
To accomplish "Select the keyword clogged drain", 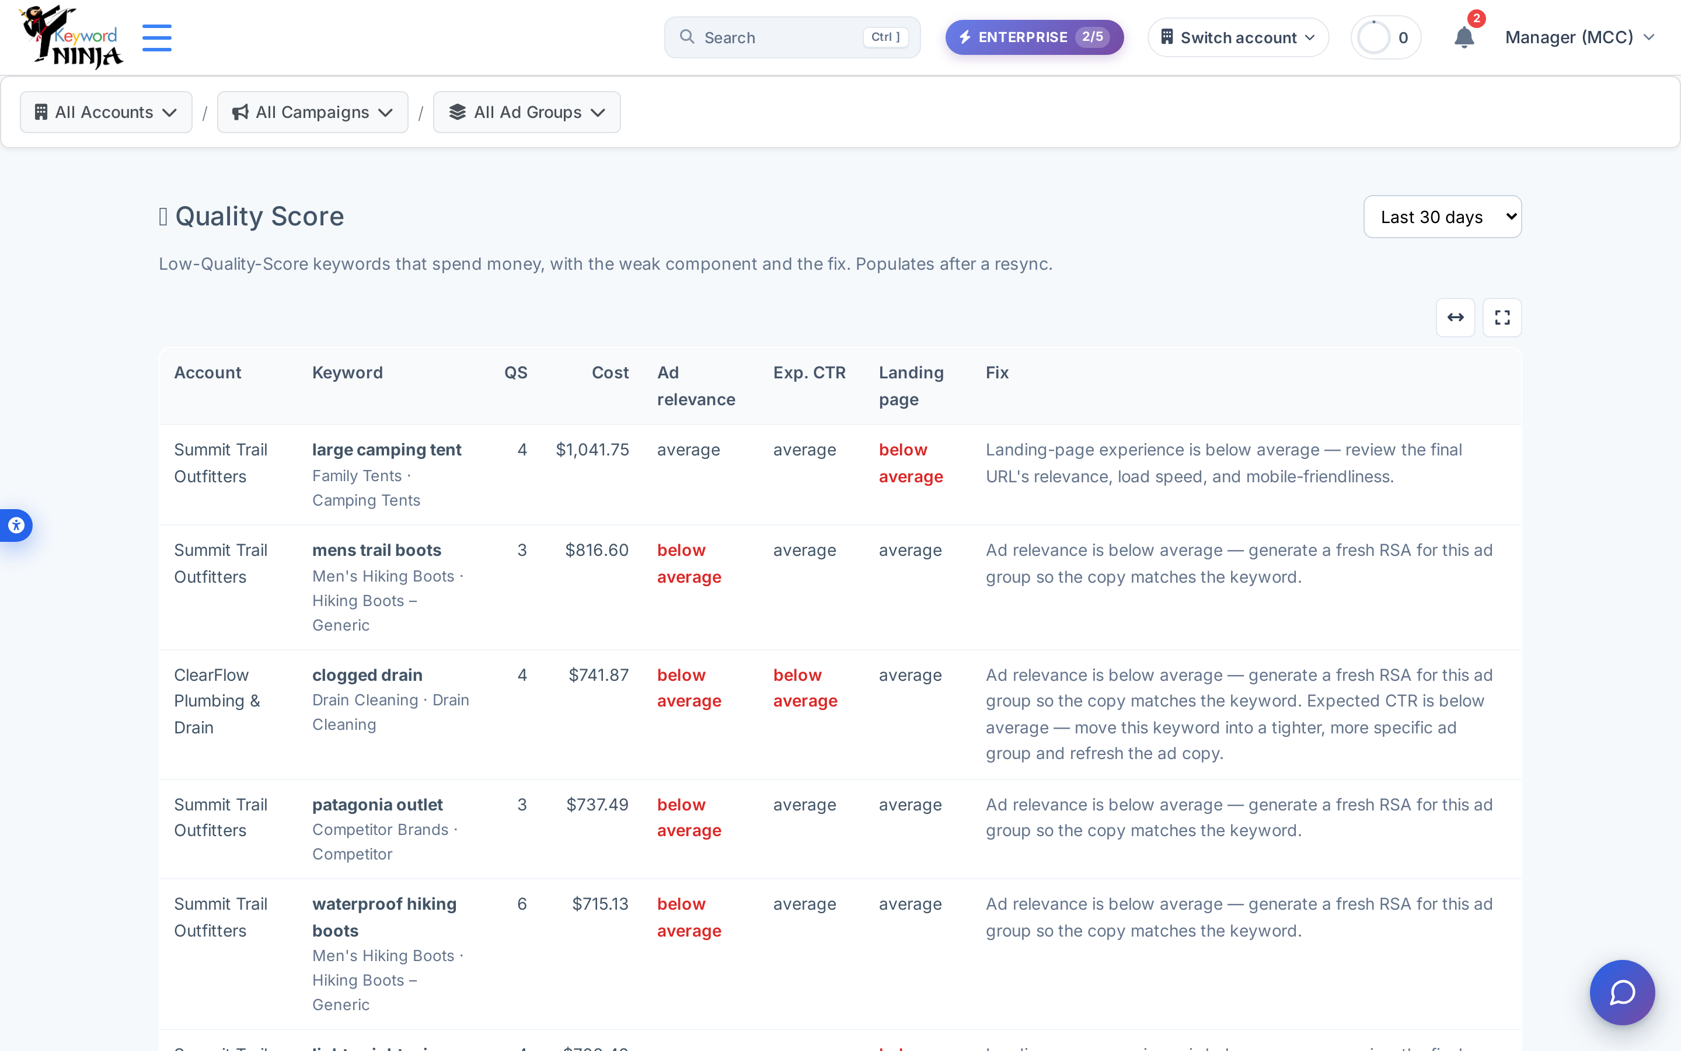I will coord(367,675).
